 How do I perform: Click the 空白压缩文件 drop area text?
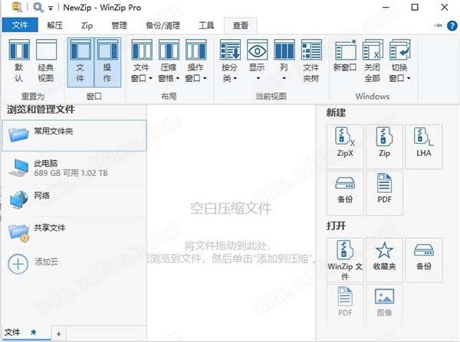click(x=231, y=209)
